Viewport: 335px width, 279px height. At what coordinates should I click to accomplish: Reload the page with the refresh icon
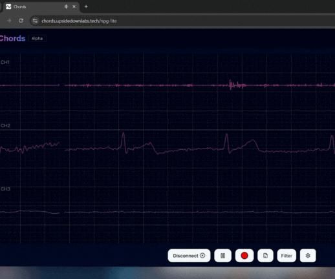tap(21, 21)
